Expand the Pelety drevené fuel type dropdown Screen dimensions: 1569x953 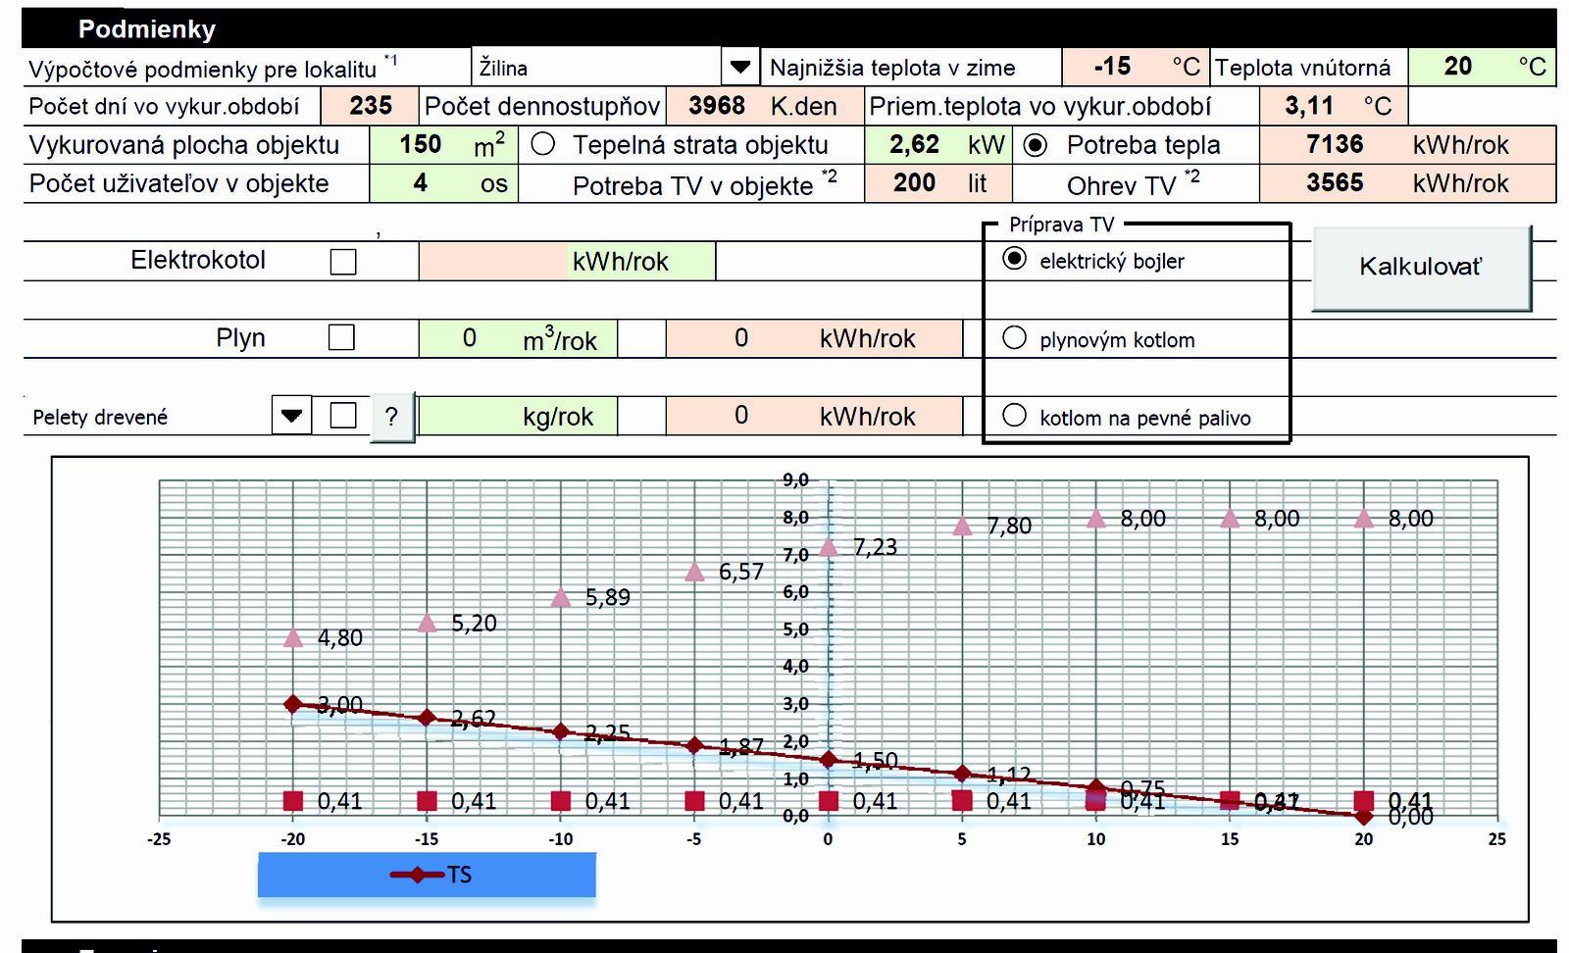coord(291,416)
